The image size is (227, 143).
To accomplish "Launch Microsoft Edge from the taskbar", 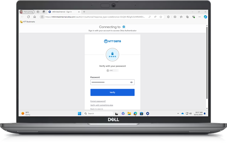I will coord(135,113).
